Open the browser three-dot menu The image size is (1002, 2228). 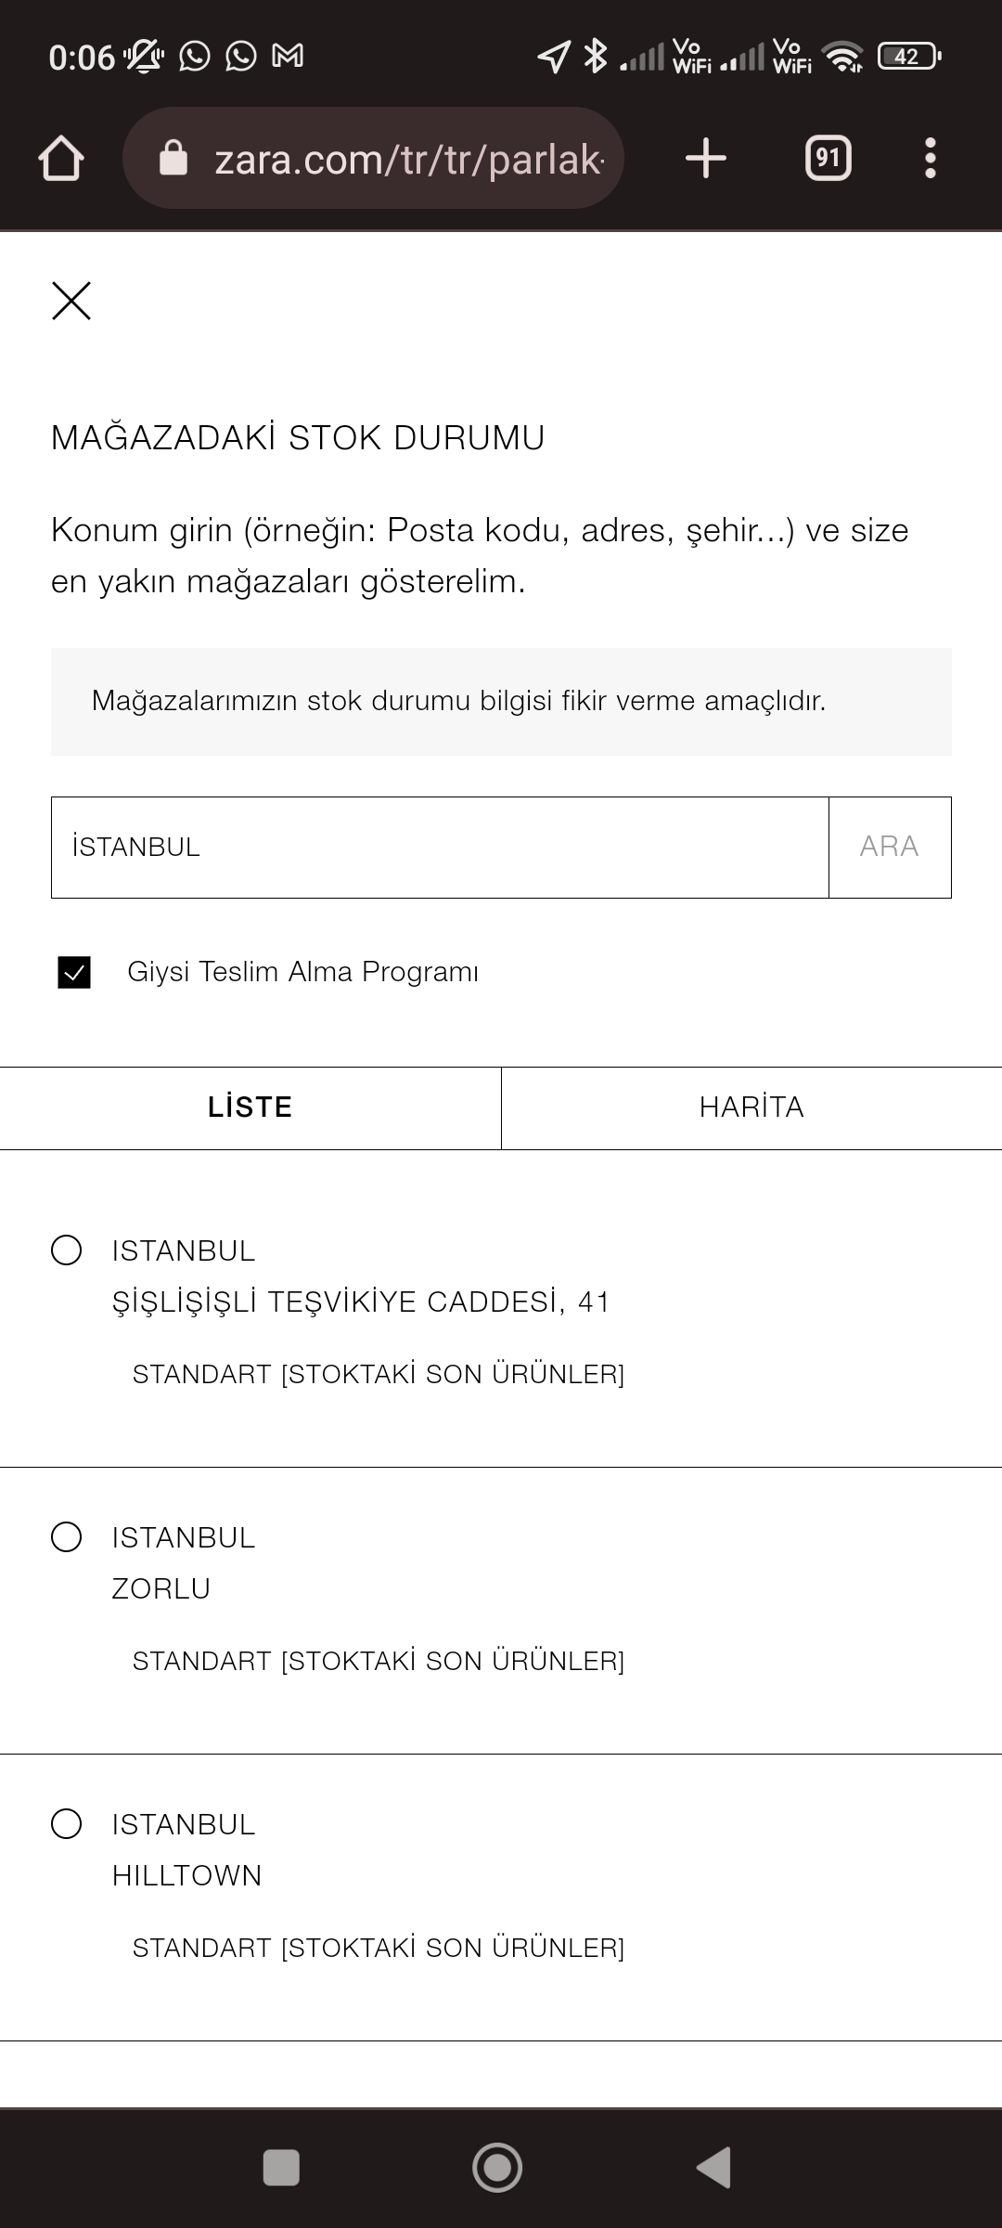coord(931,158)
